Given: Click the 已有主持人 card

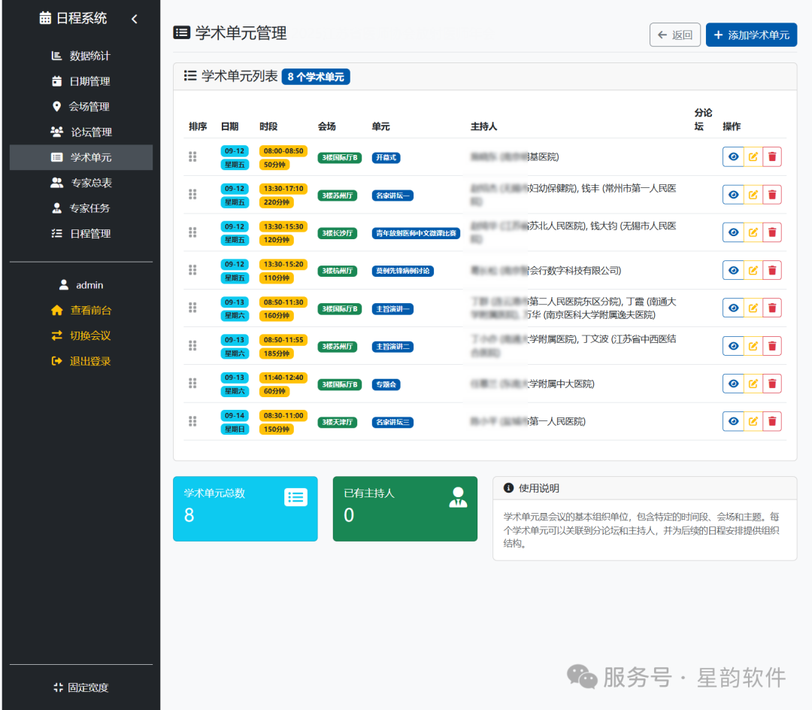Looking at the screenshot, I should point(405,508).
